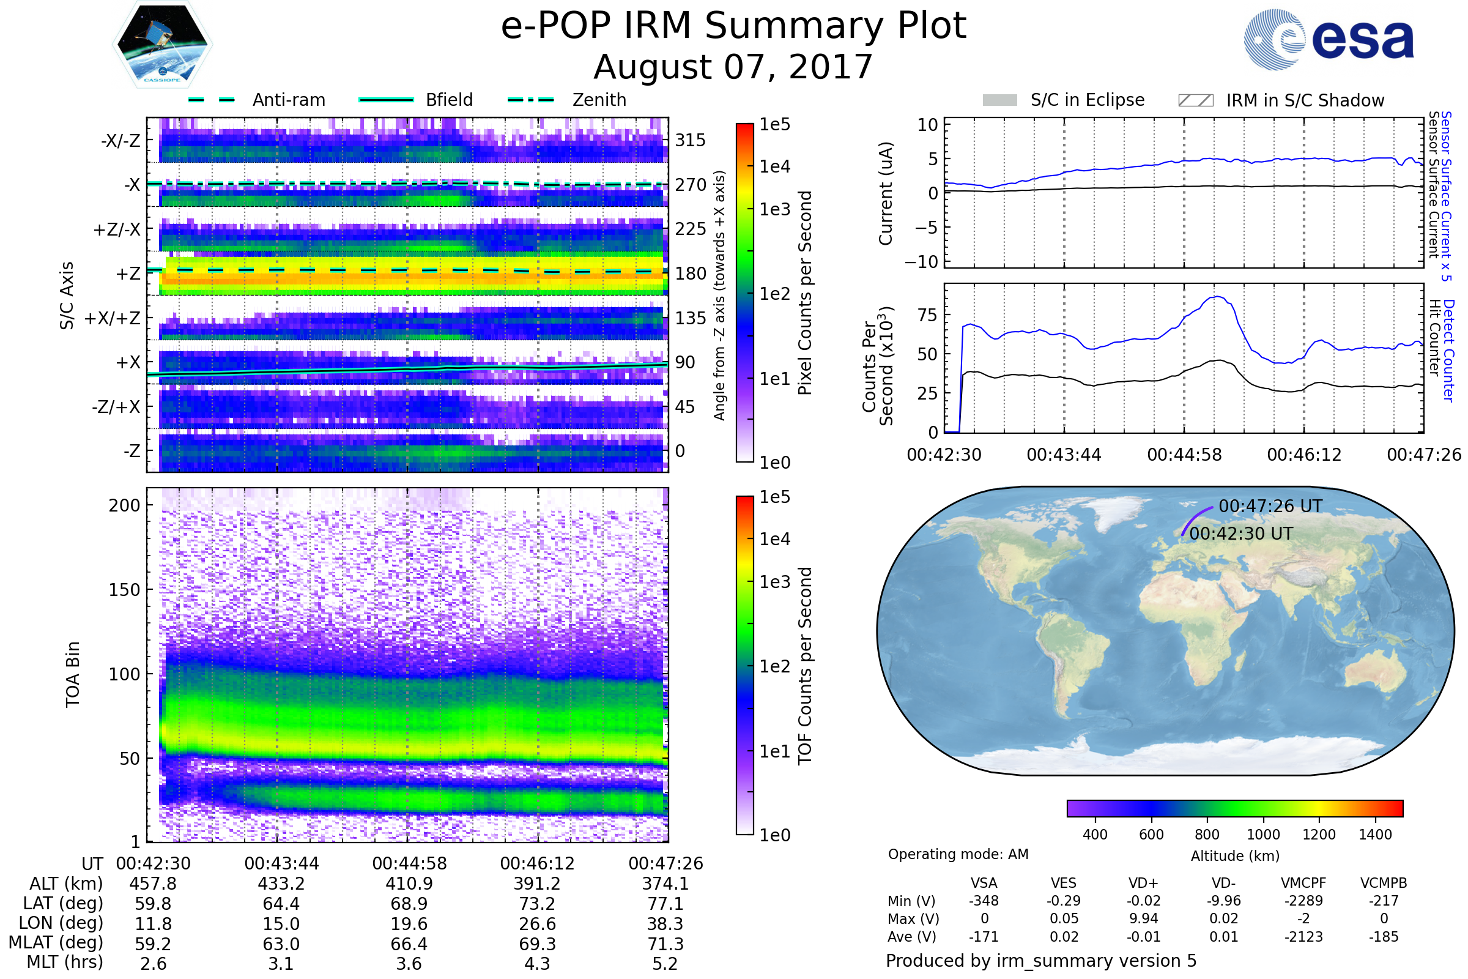Click the Altitude (km) horizontal colorbar

point(1234,808)
